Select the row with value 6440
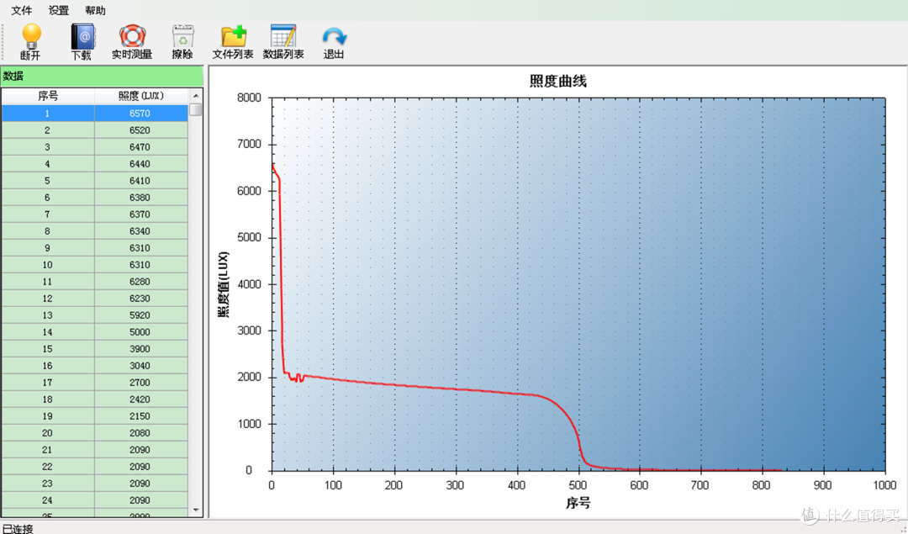 94,164
